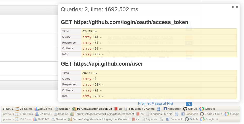Click the empty Query array () value
Viewport: 244px width, 124px height.
[89, 79]
